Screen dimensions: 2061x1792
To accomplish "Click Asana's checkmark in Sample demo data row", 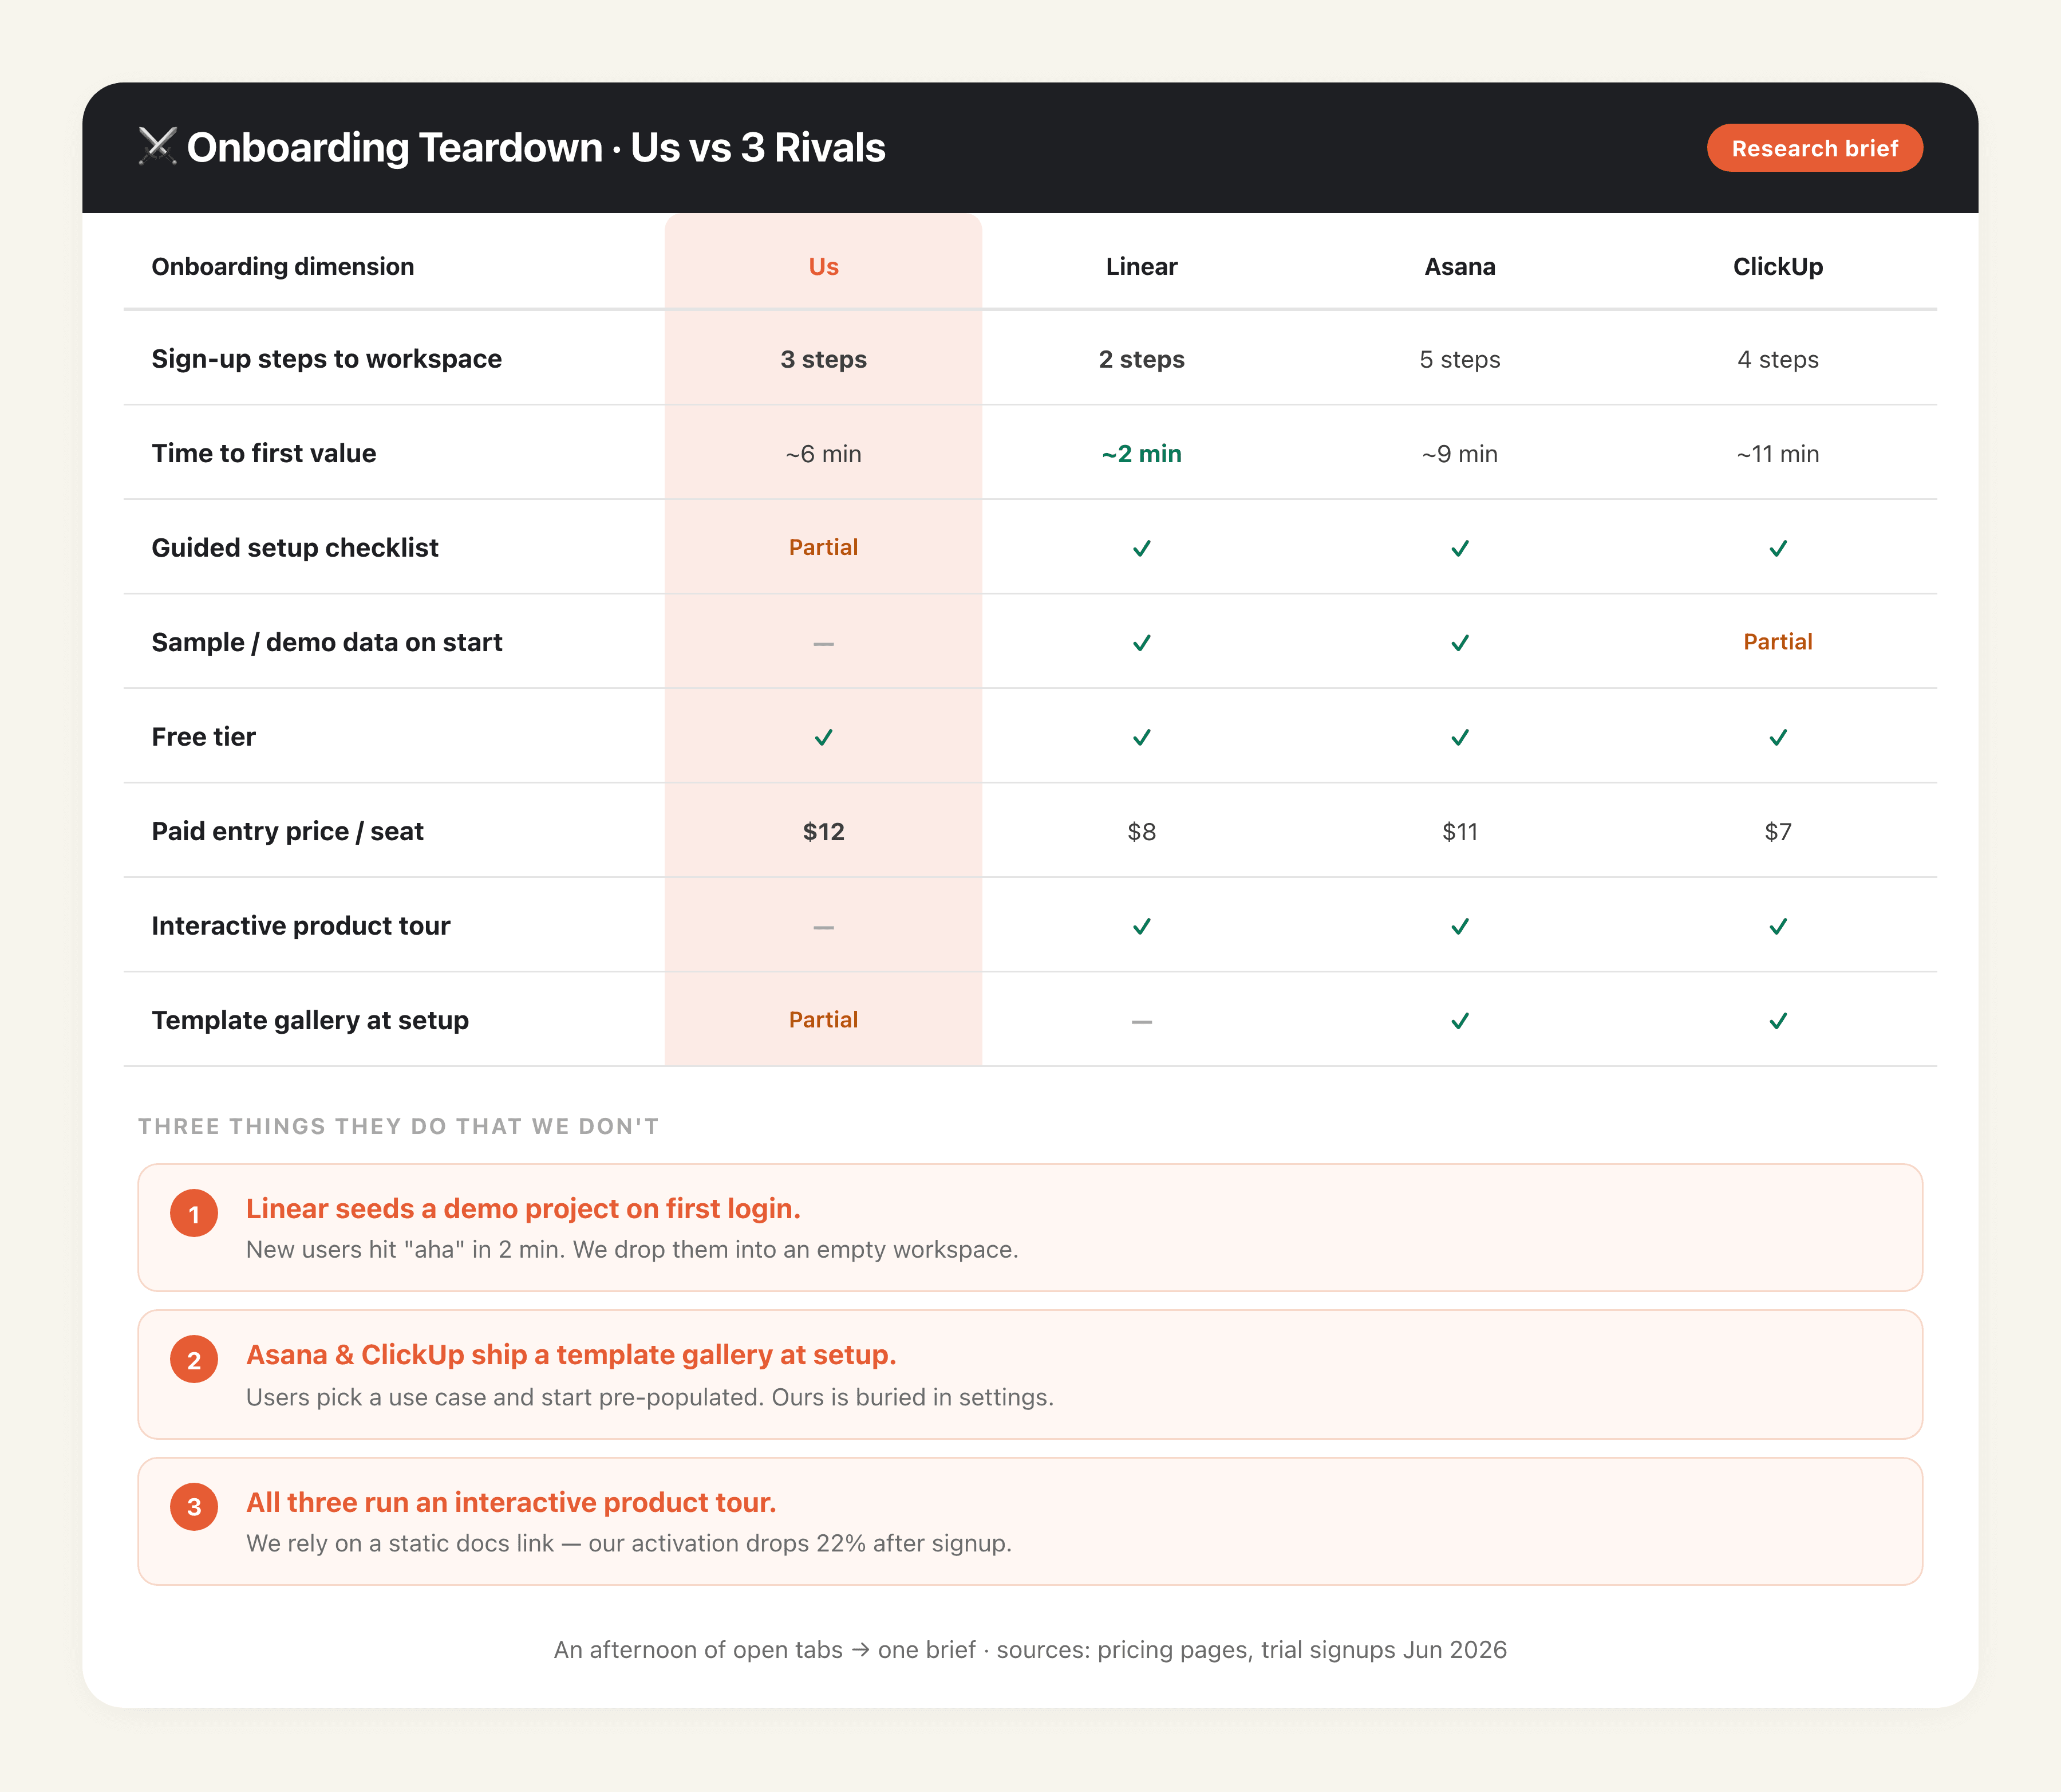I will (1459, 643).
